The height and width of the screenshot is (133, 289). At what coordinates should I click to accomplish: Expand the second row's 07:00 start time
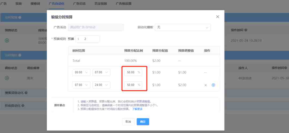click(x=81, y=85)
